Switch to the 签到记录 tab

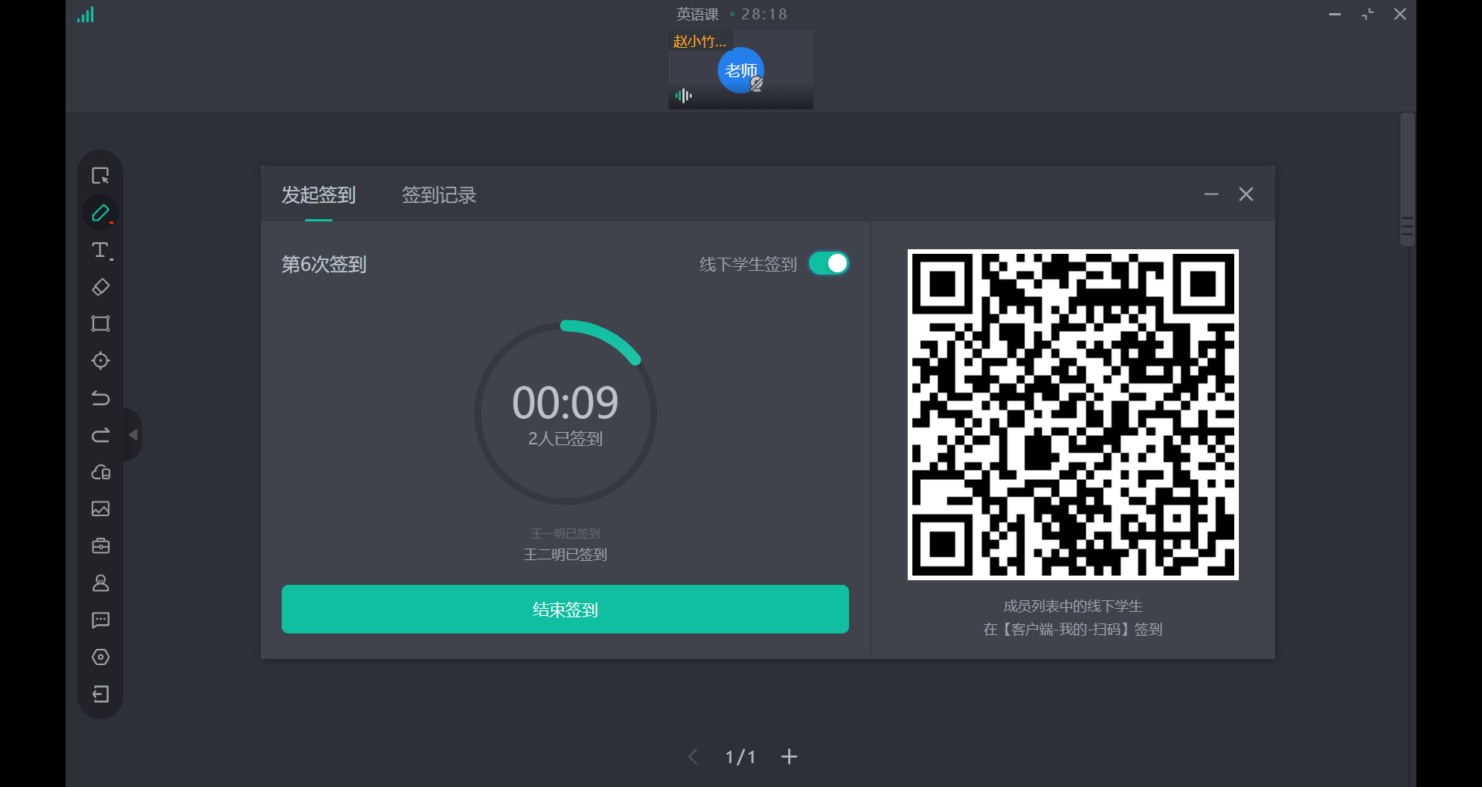438,195
